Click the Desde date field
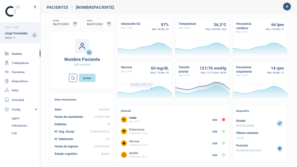 65,23
